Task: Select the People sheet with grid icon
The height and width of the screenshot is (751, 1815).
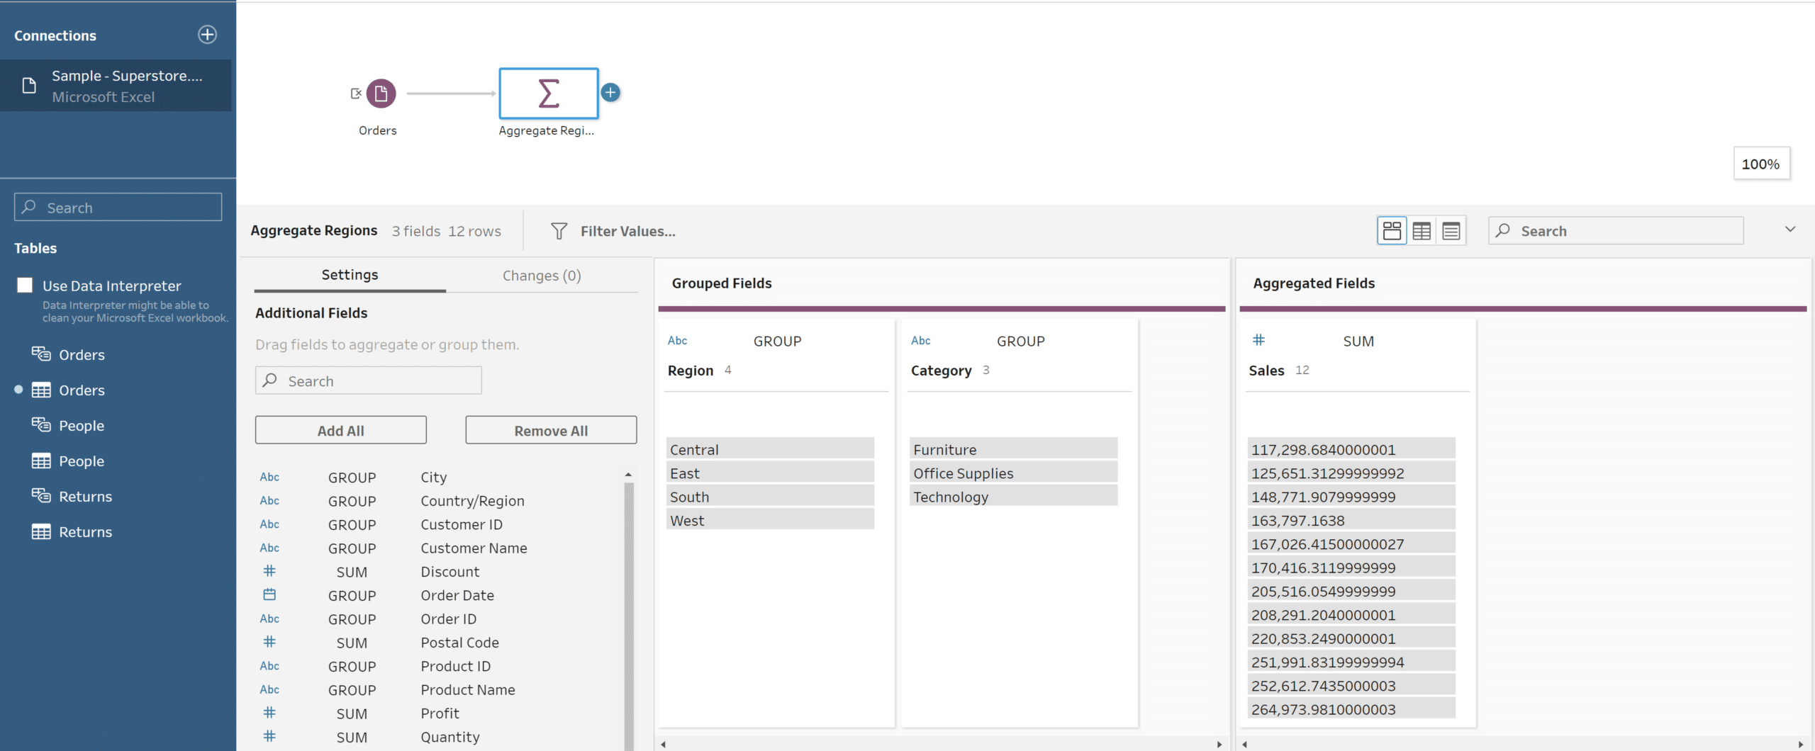Action: tap(82, 461)
